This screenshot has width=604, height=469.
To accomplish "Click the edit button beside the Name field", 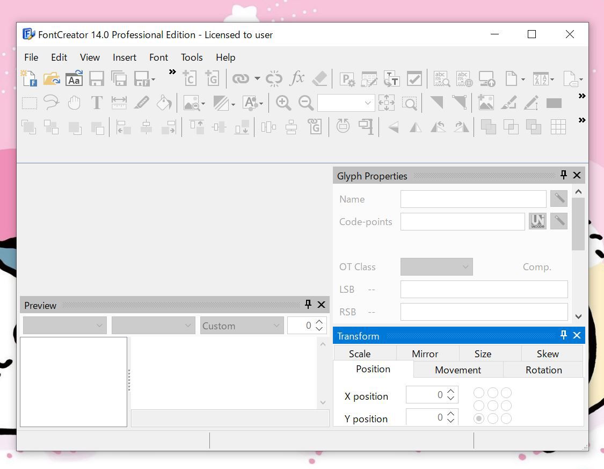I will click(x=558, y=198).
